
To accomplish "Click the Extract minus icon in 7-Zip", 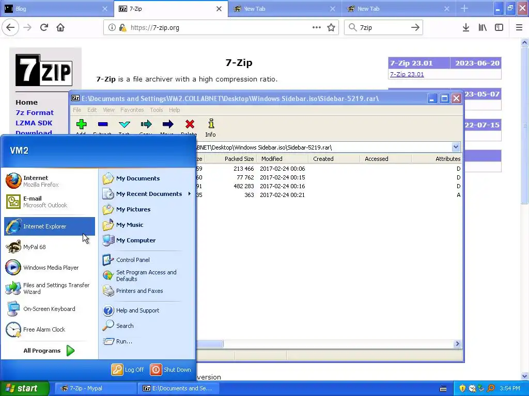I will pyautogui.click(x=103, y=124).
